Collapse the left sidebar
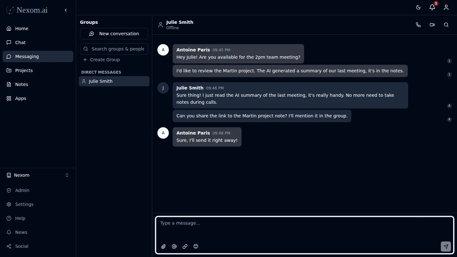The image size is (457, 257). tap(66, 10)
